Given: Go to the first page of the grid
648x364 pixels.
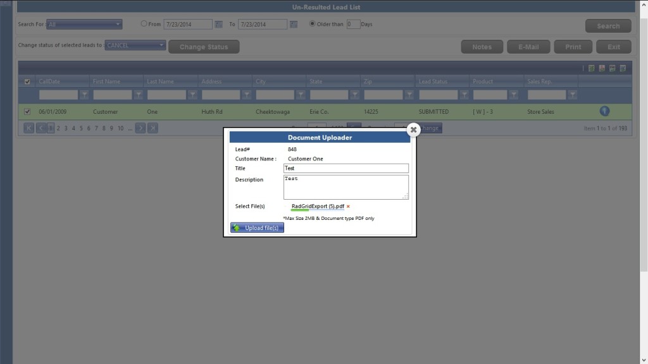Looking at the screenshot, I should [29, 128].
